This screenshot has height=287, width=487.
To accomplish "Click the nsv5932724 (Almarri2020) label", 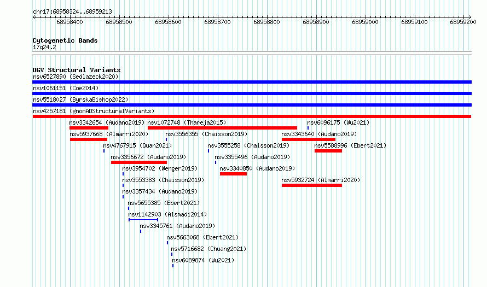I will (321, 180).
